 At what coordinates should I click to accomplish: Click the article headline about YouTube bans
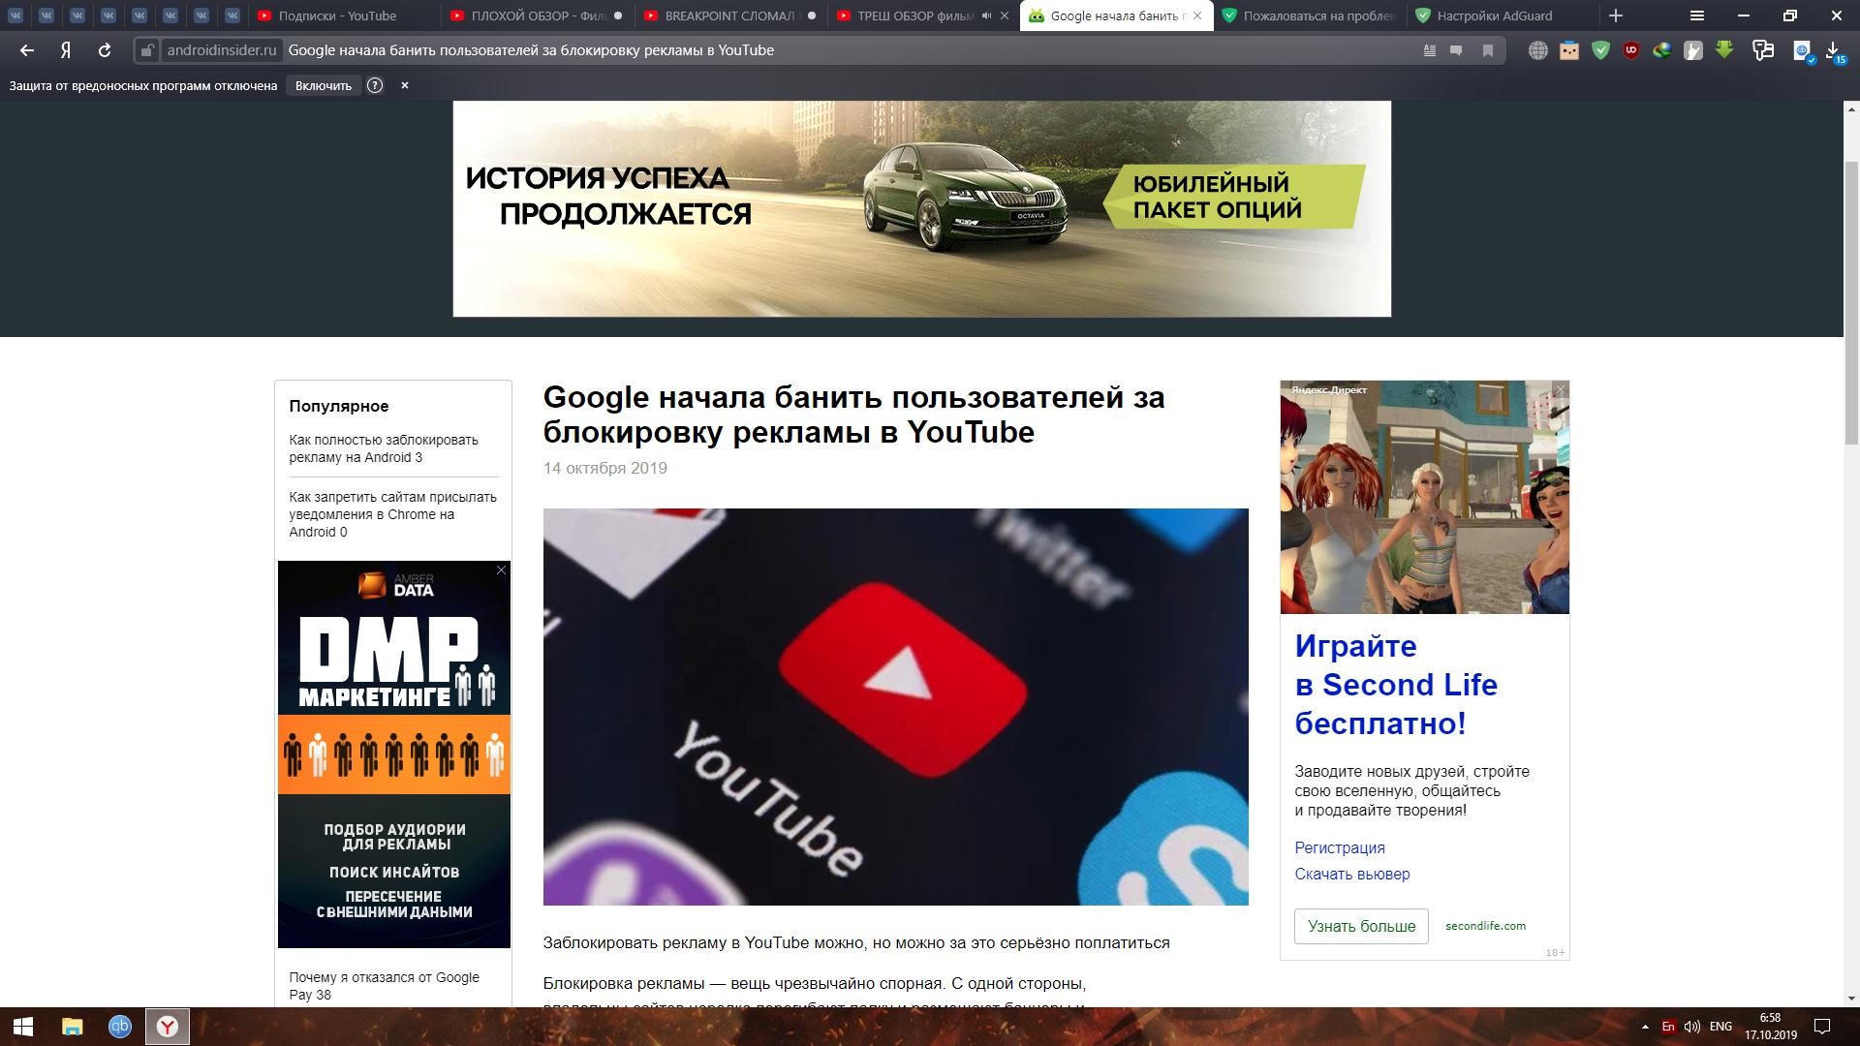(853, 415)
